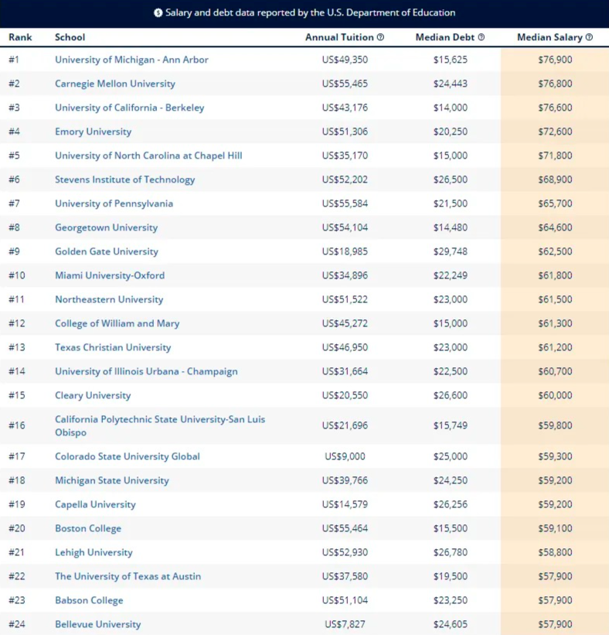Select the US$43,176 tuition value
The width and height of the screenshot is (609, 635).
(345, 108)
